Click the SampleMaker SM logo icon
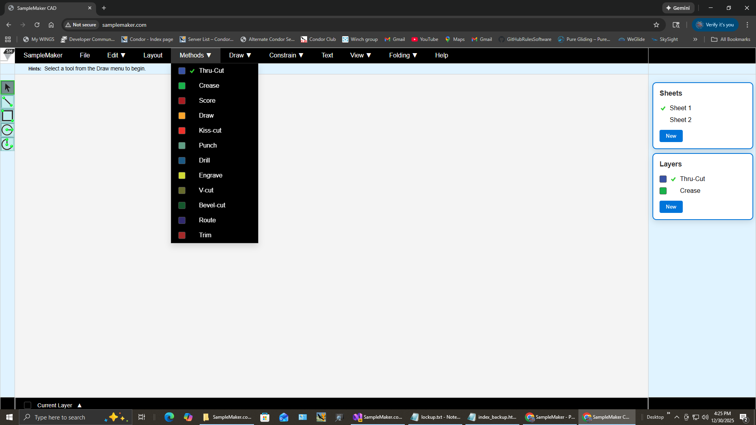This screenshot has height=425, width=756. pos(7,55)
